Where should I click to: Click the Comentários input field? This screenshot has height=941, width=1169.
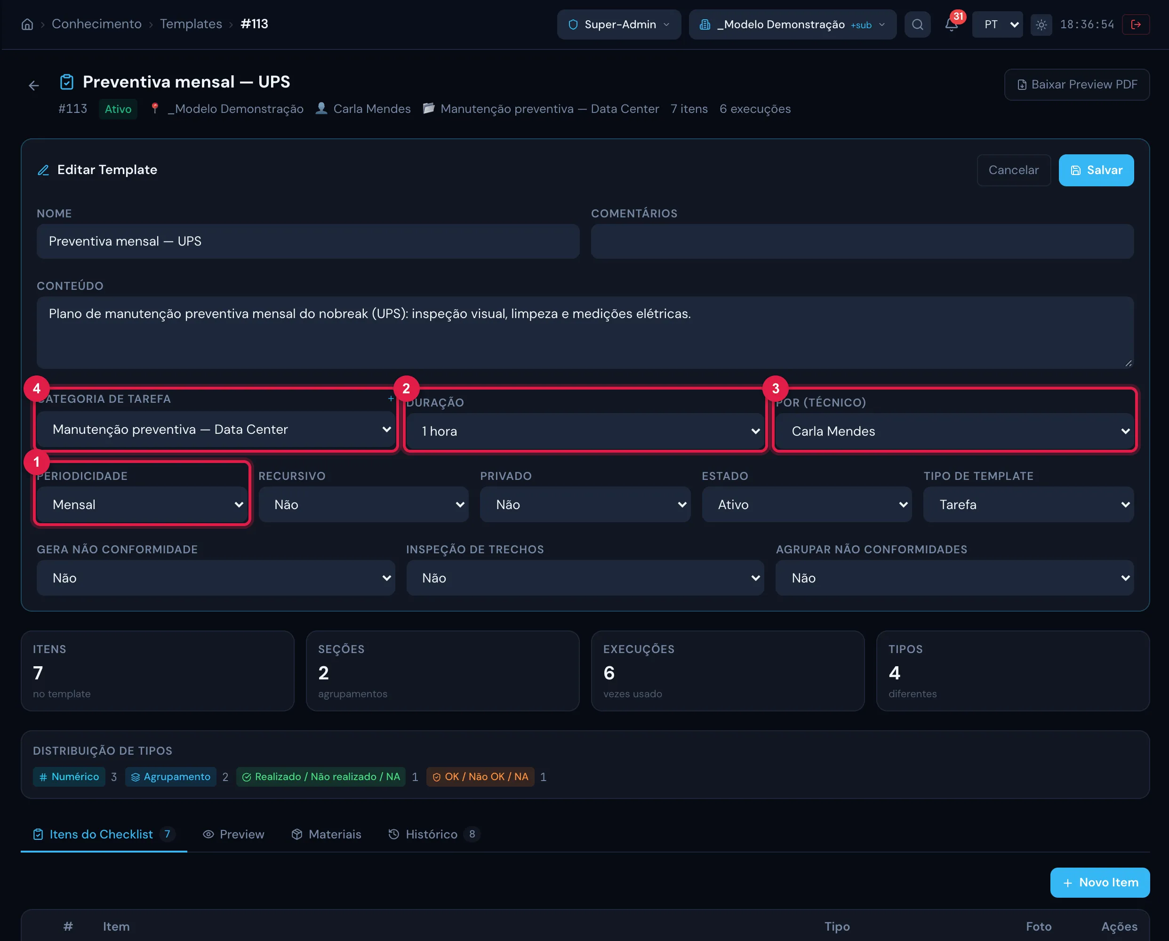pyautogui.click(x=862, y=241)
